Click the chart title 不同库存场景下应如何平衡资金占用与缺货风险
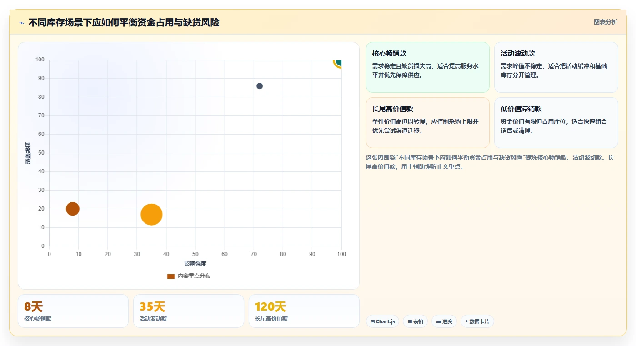This screenshot has height=346, width=636. click(124, 23)
